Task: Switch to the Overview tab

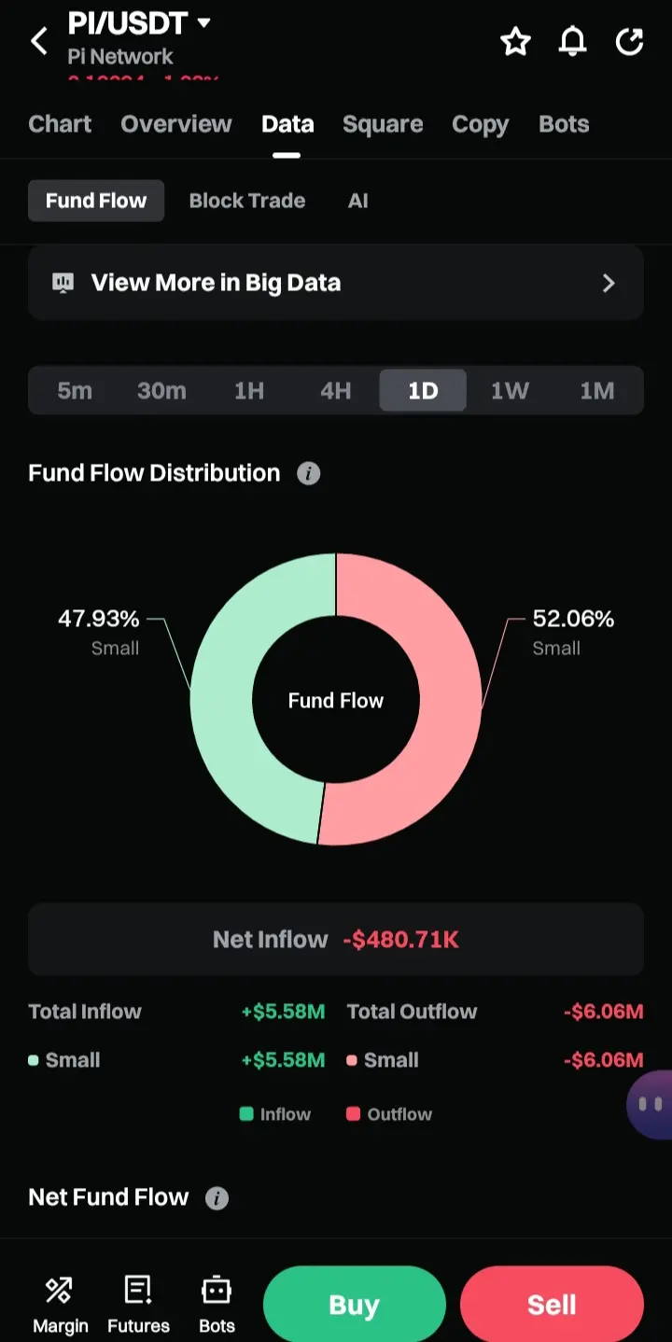Action: click(175, 124)
